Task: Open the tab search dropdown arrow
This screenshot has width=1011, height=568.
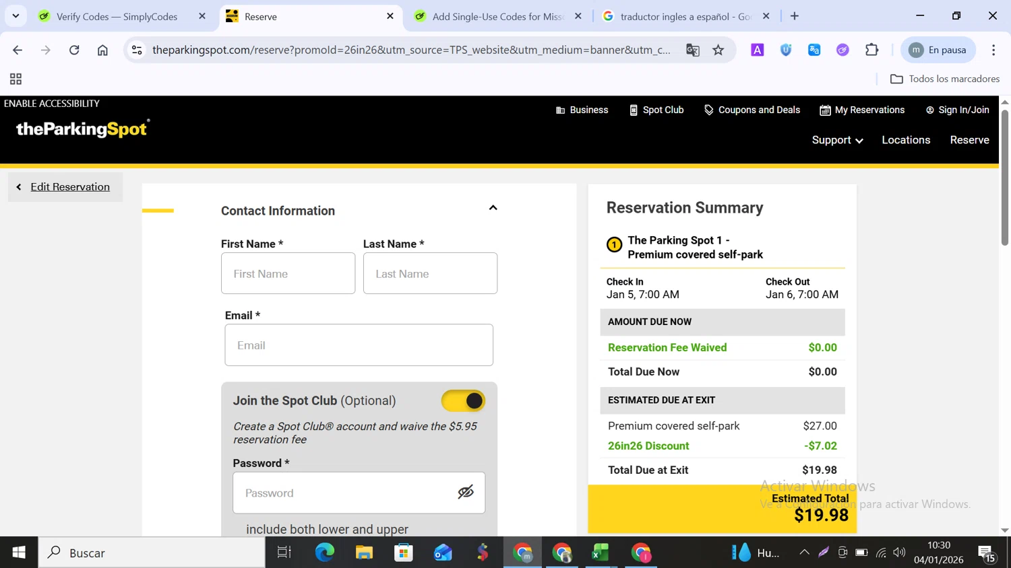Action: (x=16, y=16)
